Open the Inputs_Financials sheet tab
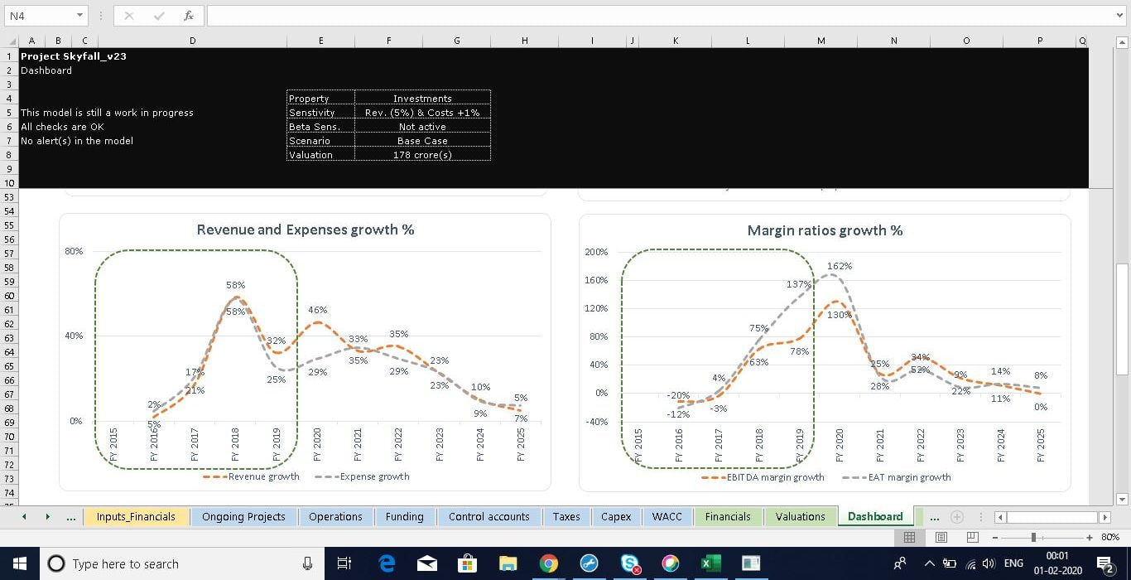Screen dimensions: 1131x580 point(136,516)
